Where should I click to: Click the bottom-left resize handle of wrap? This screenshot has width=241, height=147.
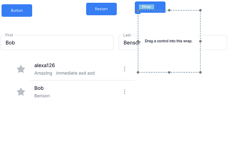click(x=138, y=72)
